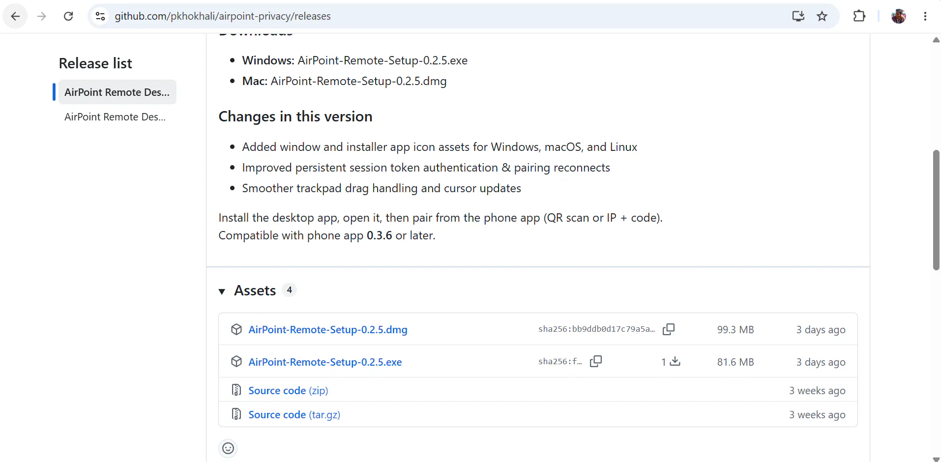Screen dimensions: 941x462
Task: Copy sha256 hash of the dmg asset
Action: tap(669, 329)
